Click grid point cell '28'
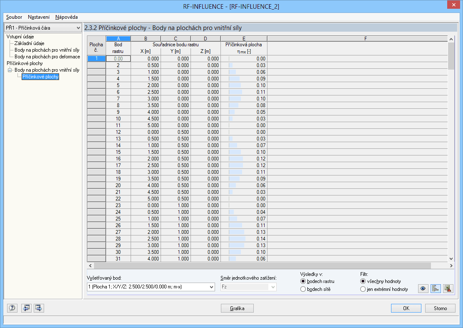Image resolution: width=463 pixels, height=328 pixels. tap(118, 239)
